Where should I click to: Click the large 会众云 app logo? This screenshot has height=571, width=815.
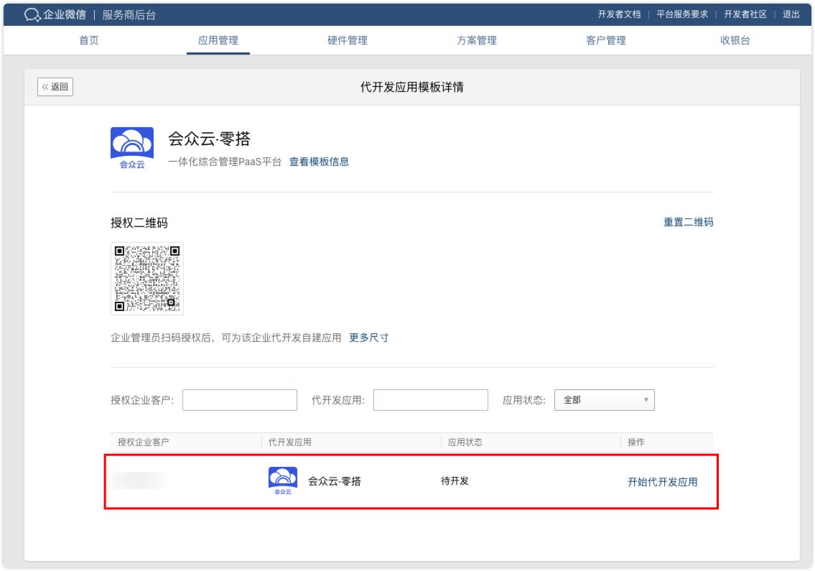pyautogui.click(x=132, y=148)
